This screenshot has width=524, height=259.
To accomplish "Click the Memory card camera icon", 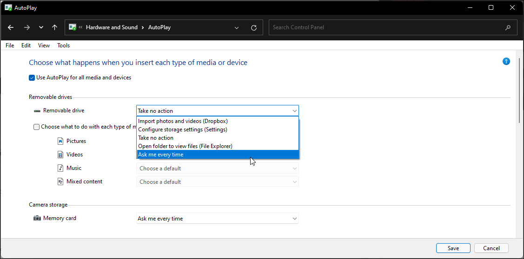I will tap(37, 218).
